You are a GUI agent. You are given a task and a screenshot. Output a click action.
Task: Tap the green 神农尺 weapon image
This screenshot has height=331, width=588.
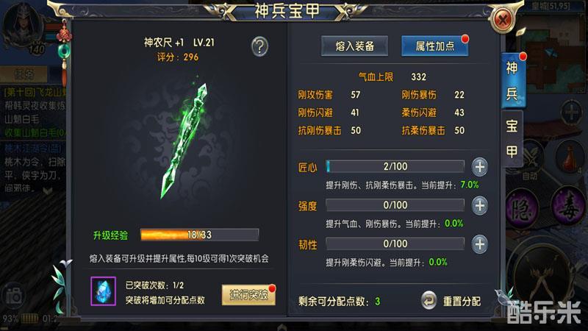[x=184, y=140]
